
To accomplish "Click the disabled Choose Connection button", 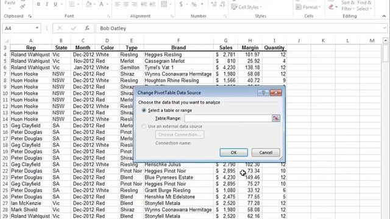I will [x=180, y=134].
